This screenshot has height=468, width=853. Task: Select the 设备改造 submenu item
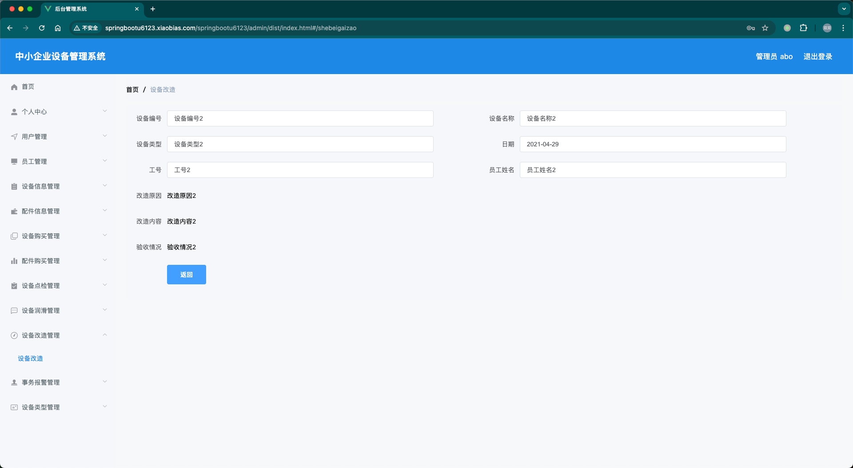[x=58, y=358]
